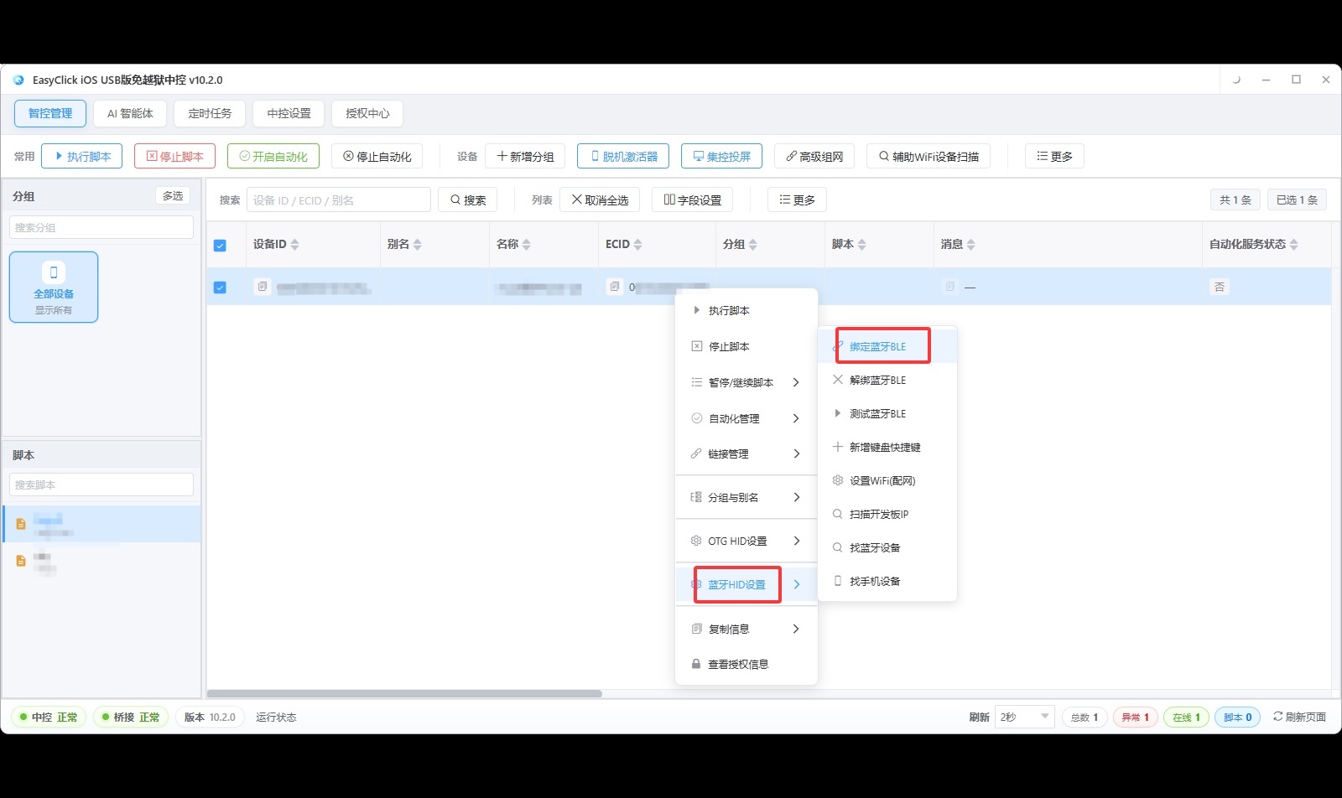The image size is (1342, 798).
Task: Click the sort arrows on 名称 column
Action: coord(527,245)
